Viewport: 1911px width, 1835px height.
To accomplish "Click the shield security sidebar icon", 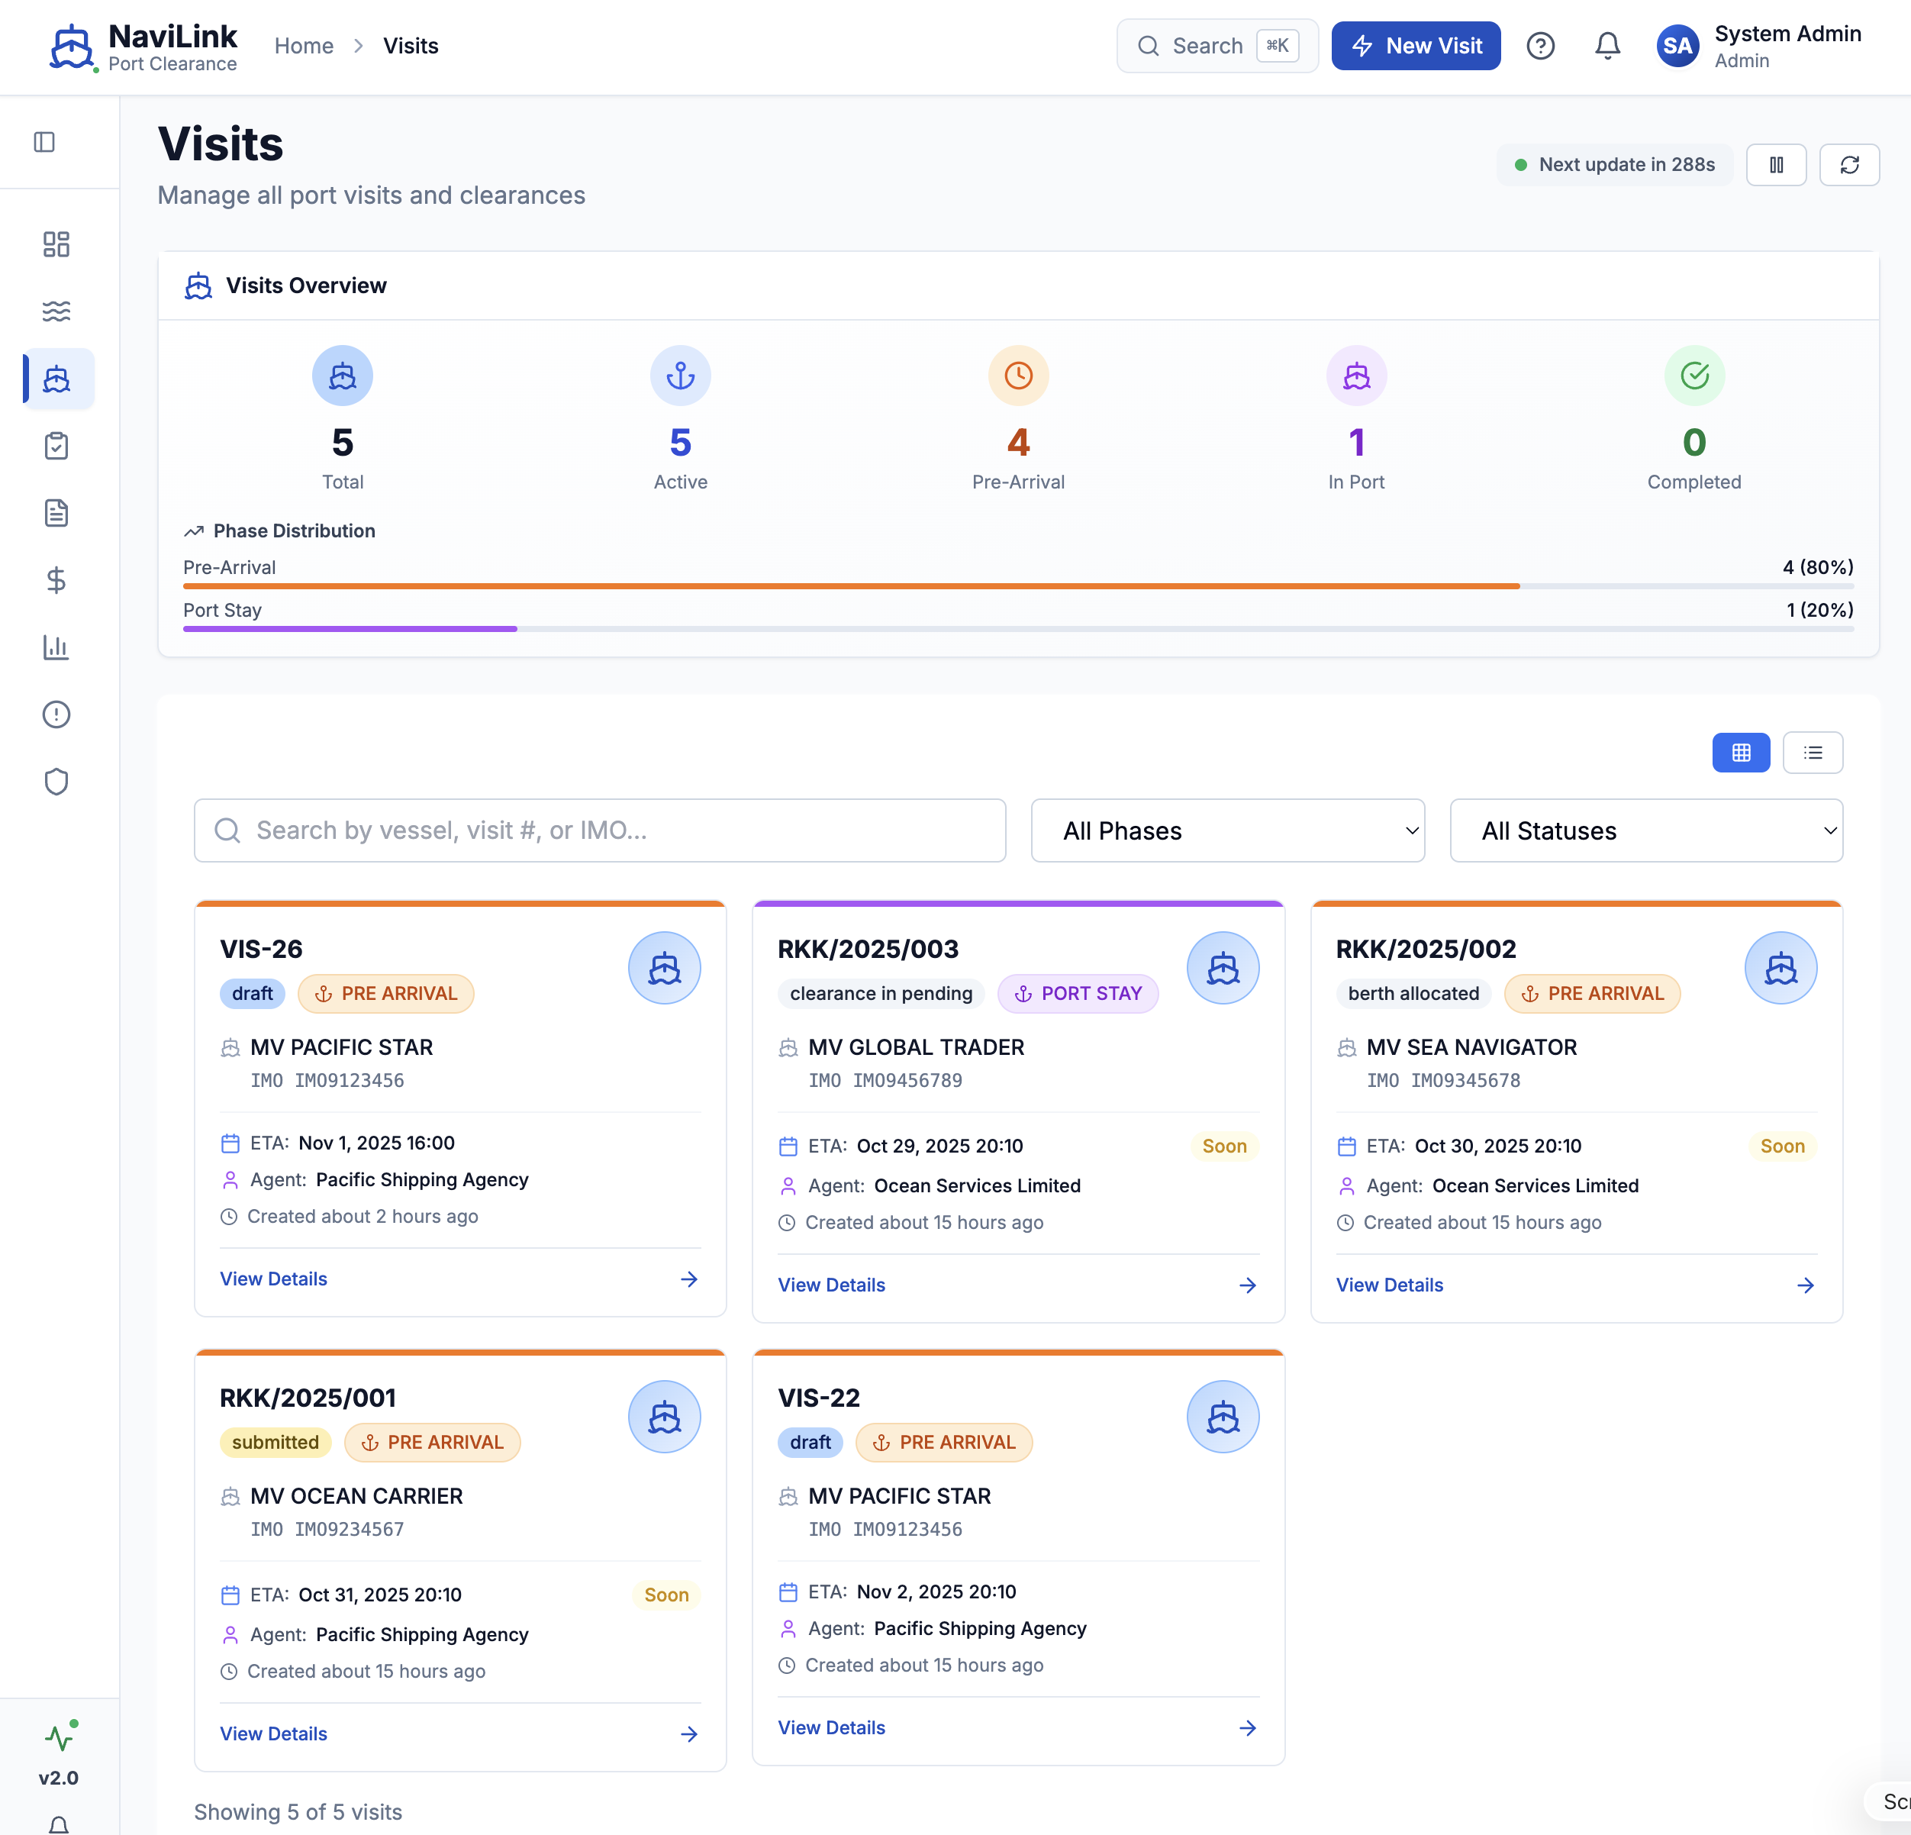I will (56, 782).
